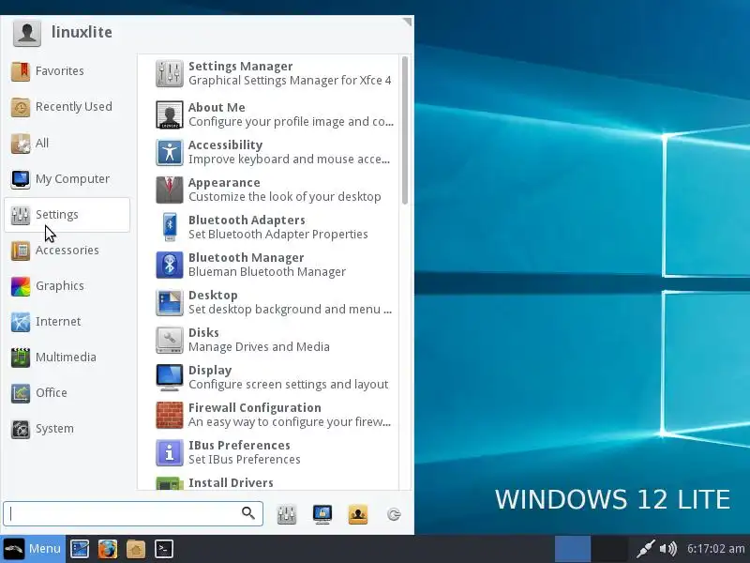This screenshot has width=750, height=563.
Task: Click lock screen monitor icon
Action: (322, 514)
